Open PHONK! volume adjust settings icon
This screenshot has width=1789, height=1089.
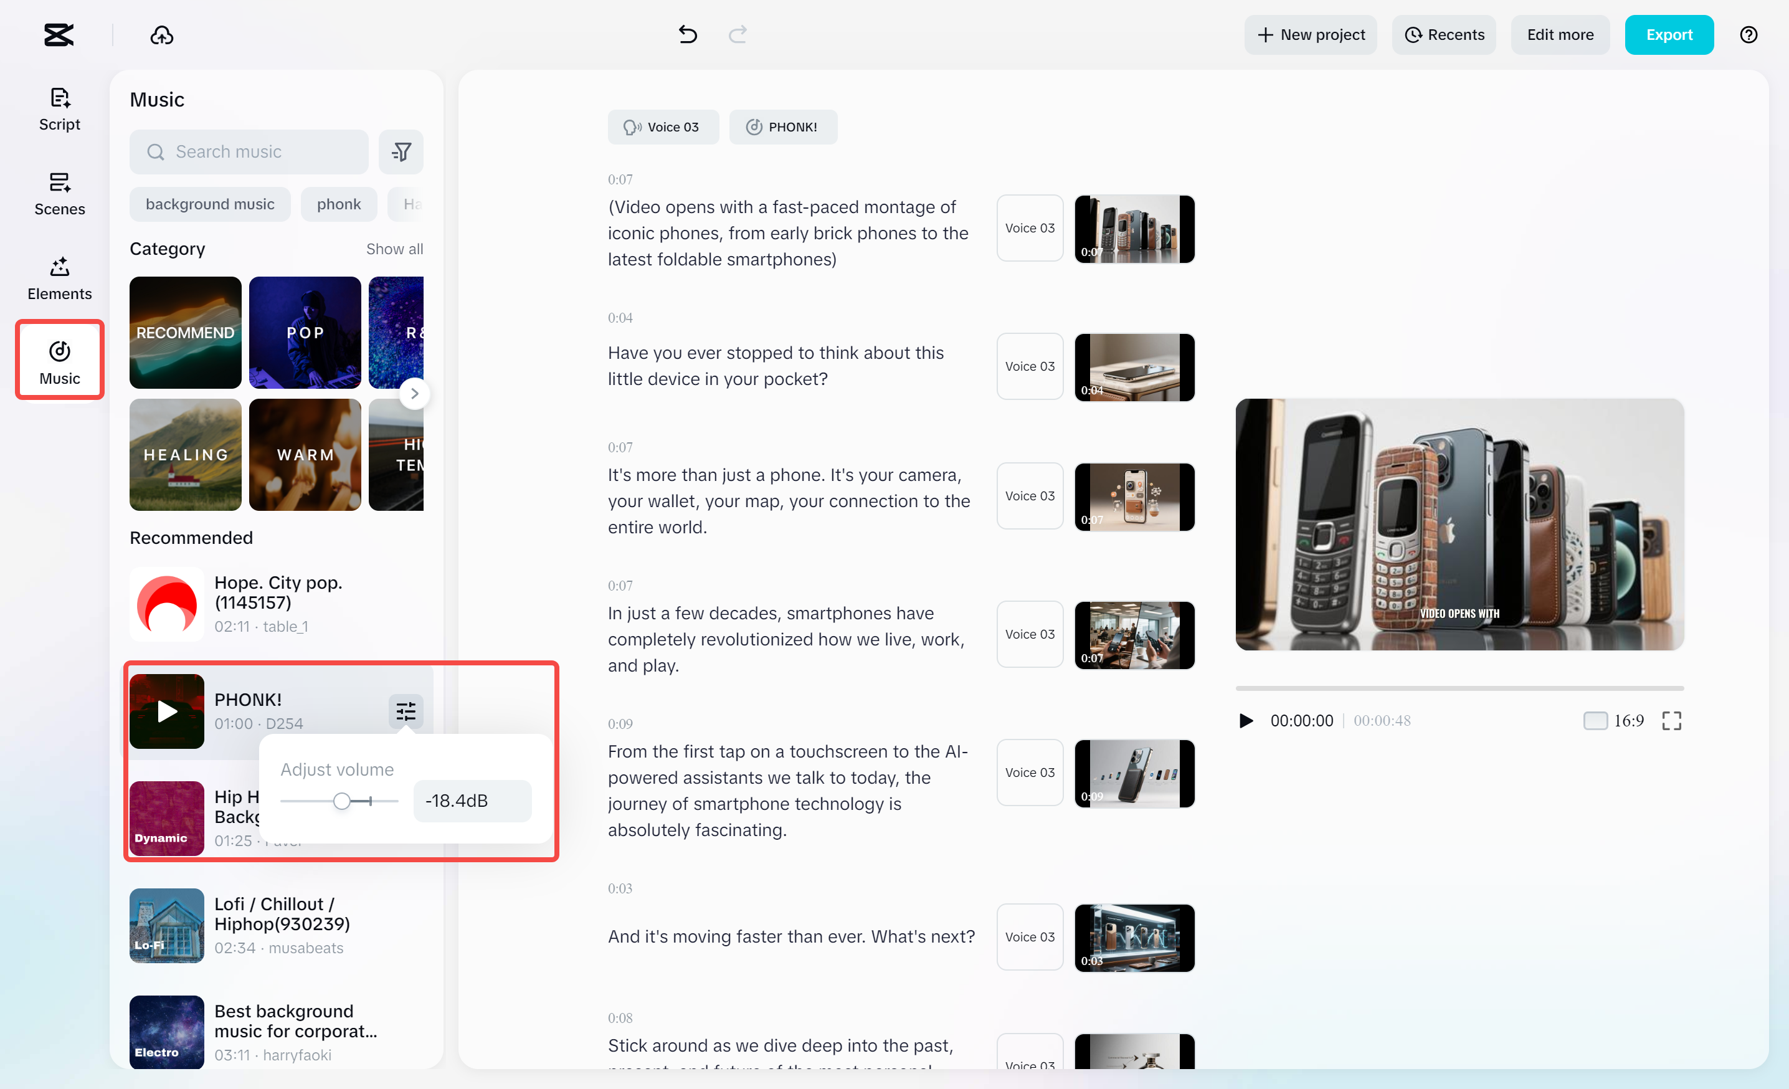tap(405, 711)
